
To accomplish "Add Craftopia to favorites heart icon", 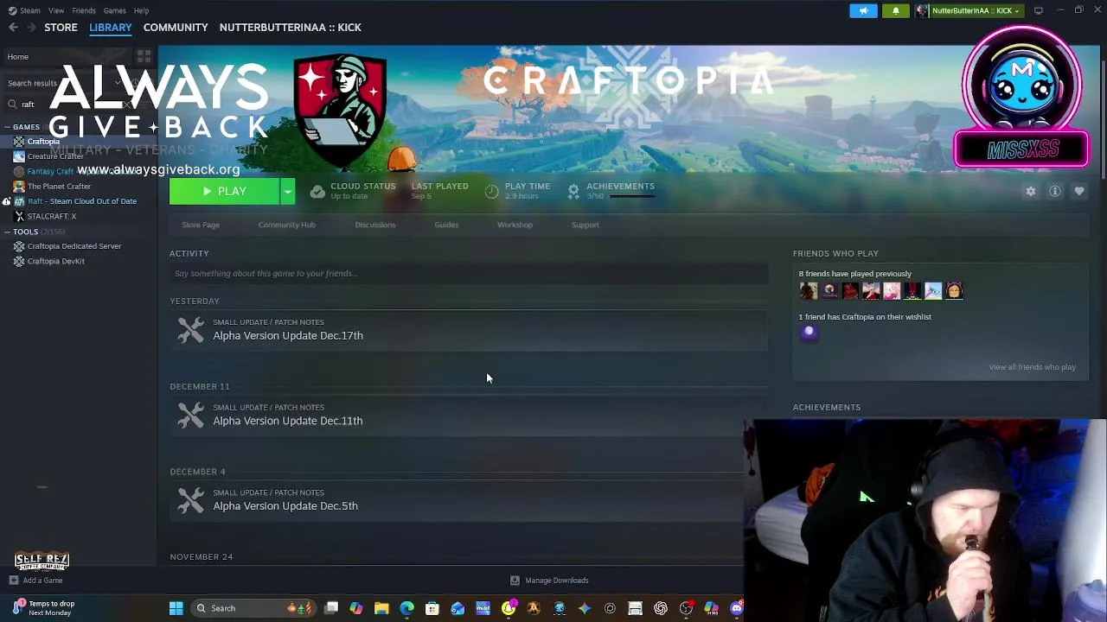I will coord(1079,191).
